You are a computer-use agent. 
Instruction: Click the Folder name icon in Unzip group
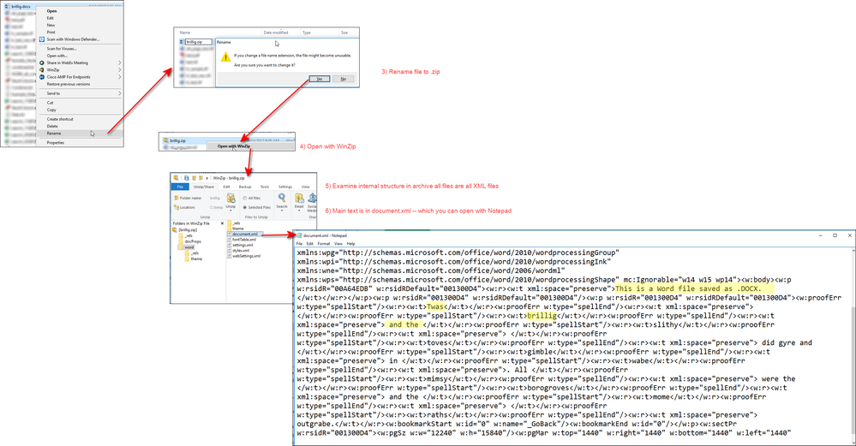click(177, 198)
